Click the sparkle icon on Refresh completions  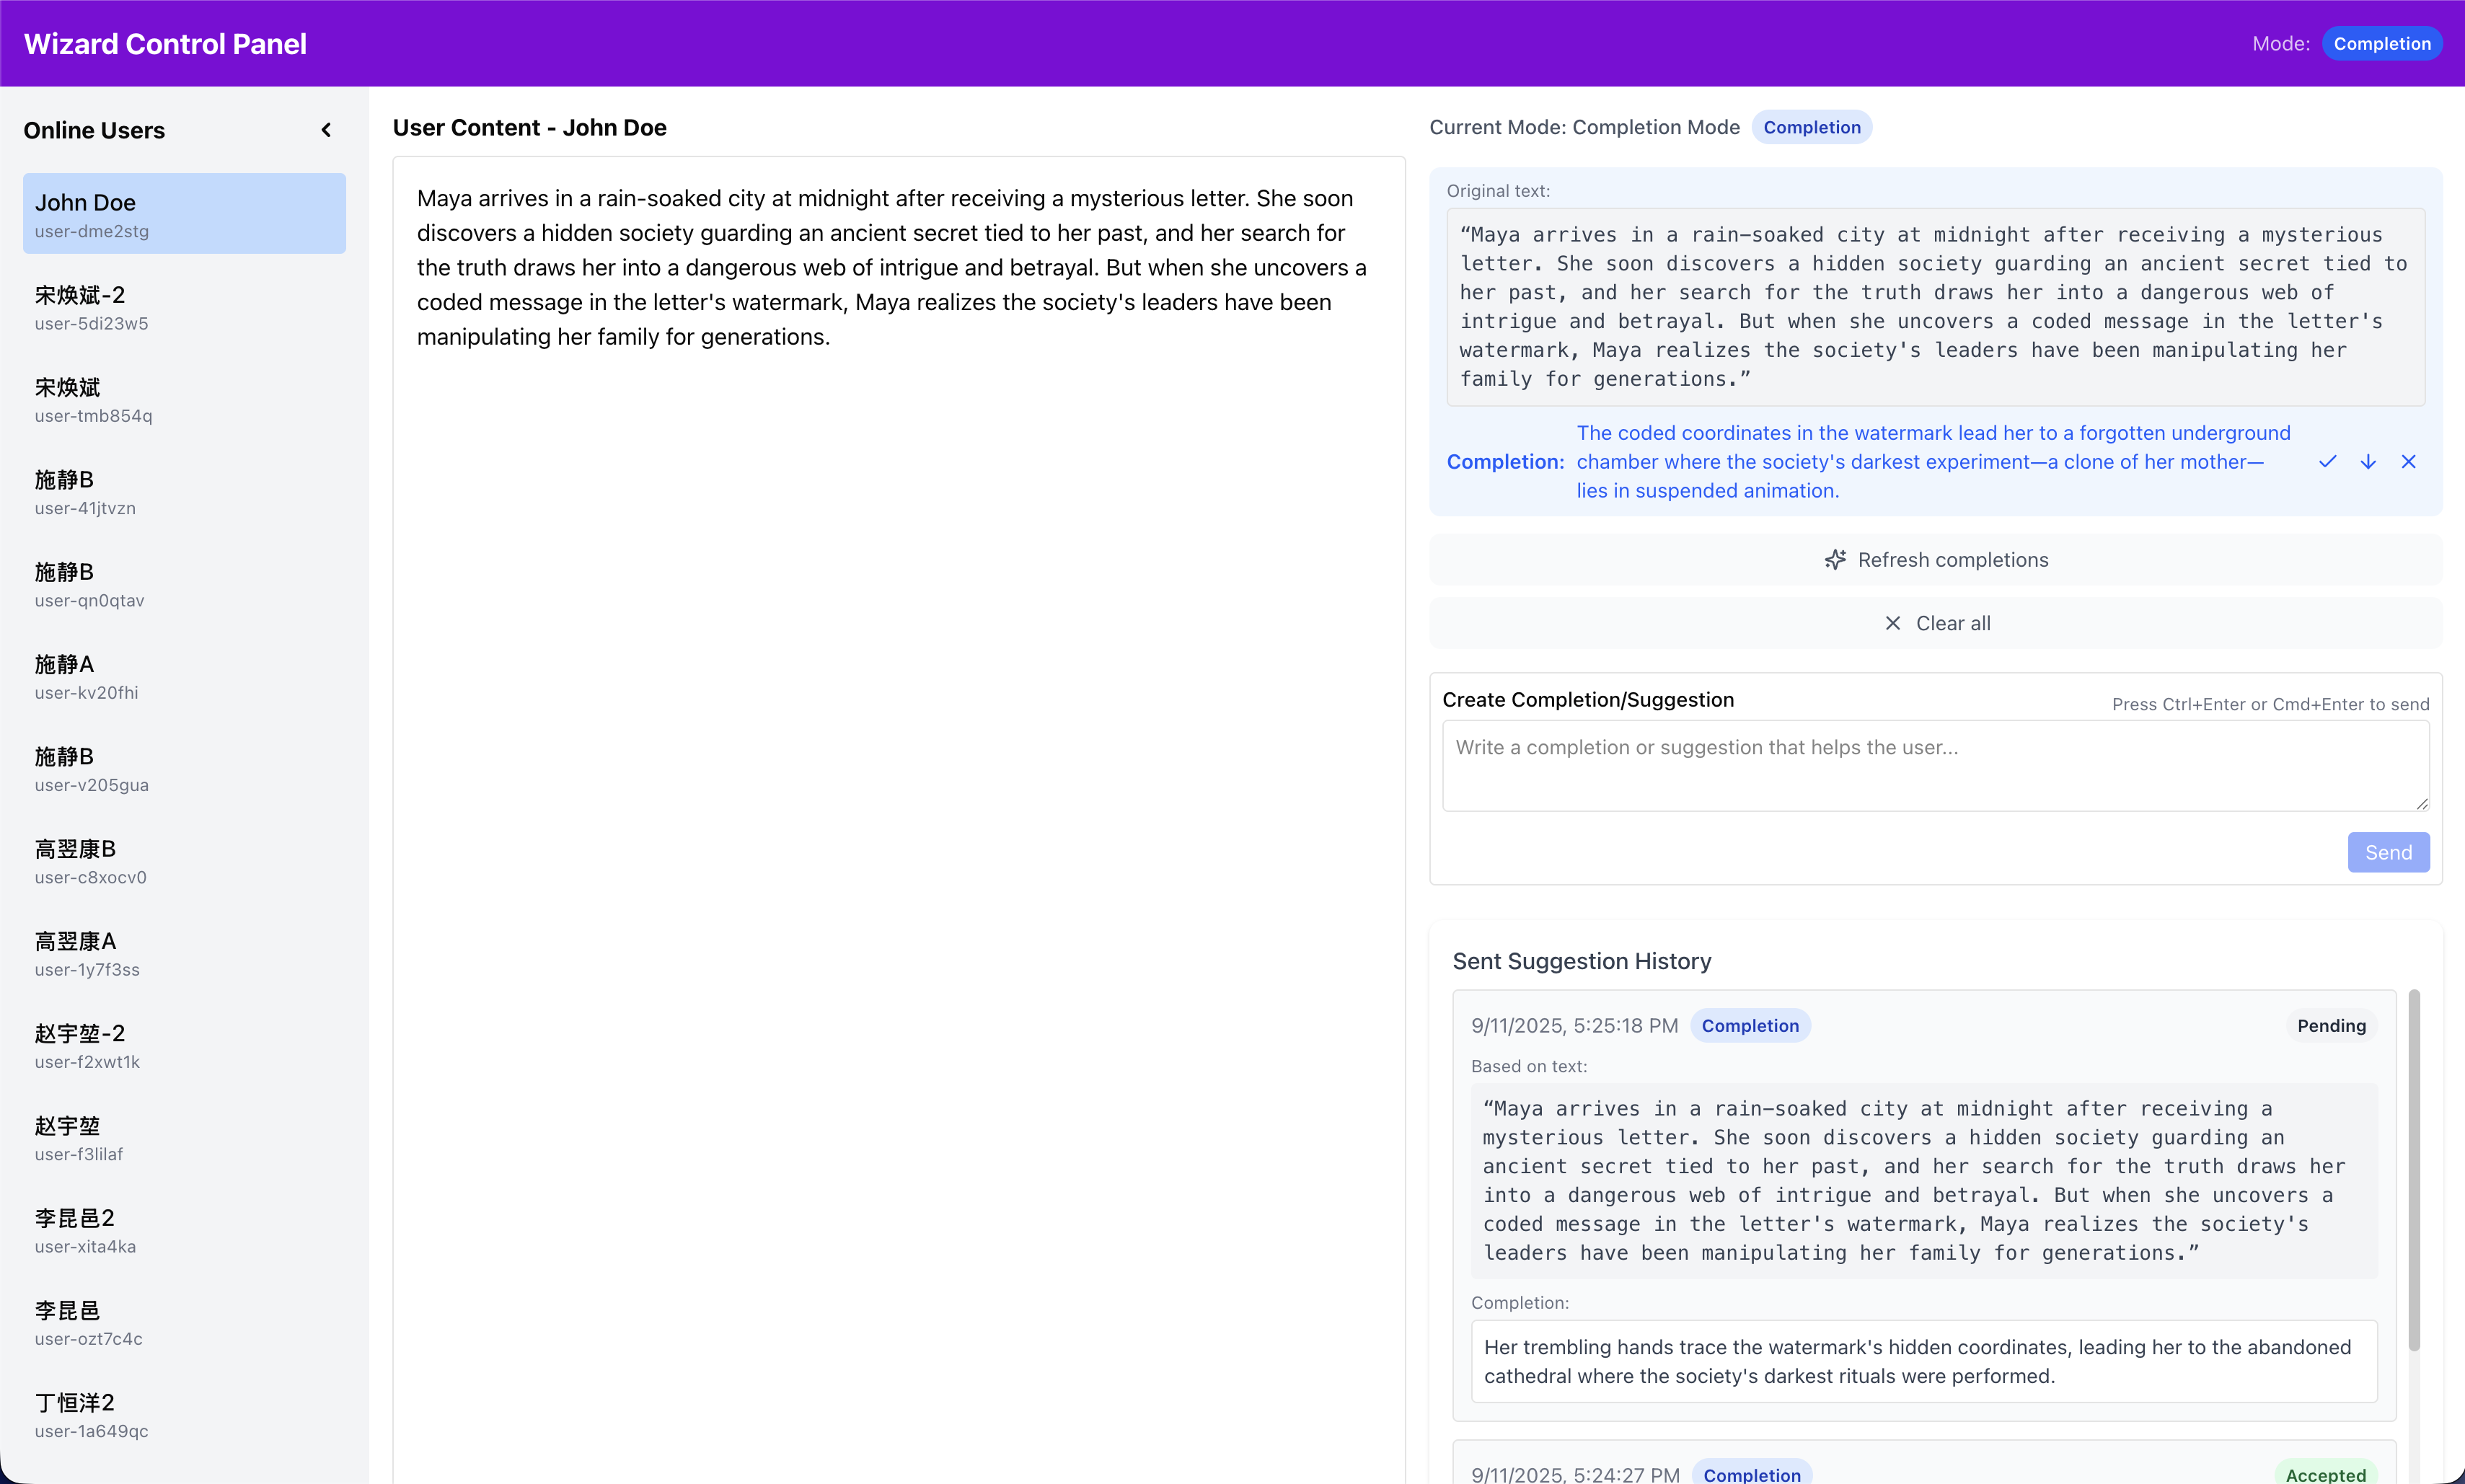(1835, 560)
